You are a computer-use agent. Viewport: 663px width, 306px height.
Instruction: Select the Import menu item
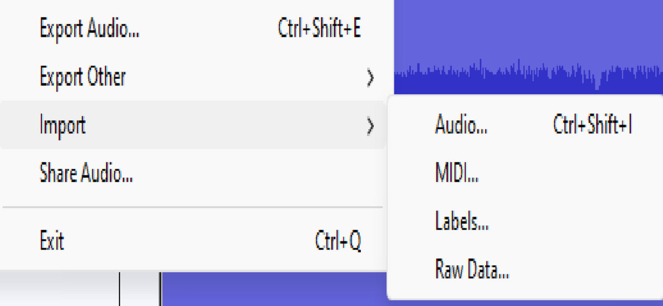point(62,125)
